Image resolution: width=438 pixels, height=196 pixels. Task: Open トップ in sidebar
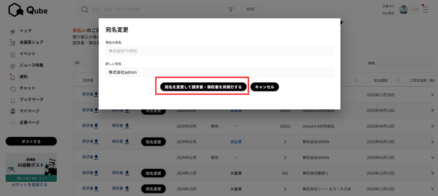(x=25, y=31)
